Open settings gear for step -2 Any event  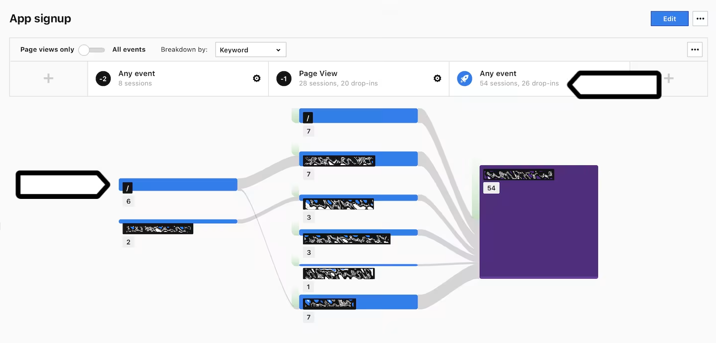tap(257, 78)
